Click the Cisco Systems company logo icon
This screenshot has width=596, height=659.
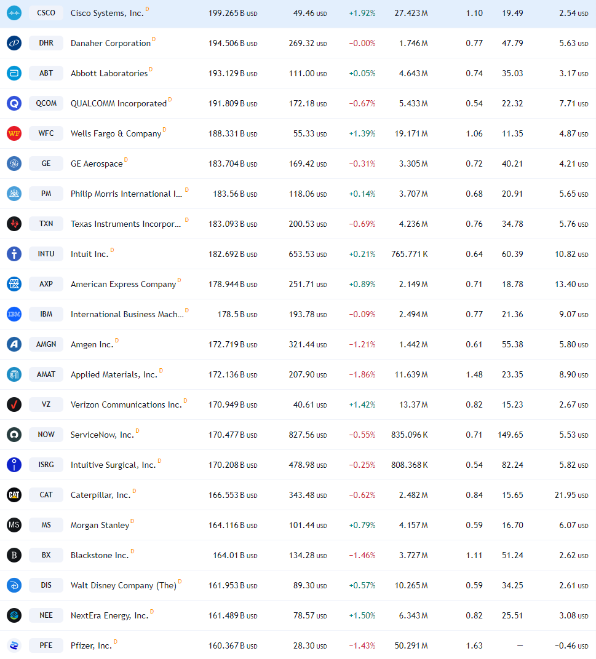(x=14, y=13)
